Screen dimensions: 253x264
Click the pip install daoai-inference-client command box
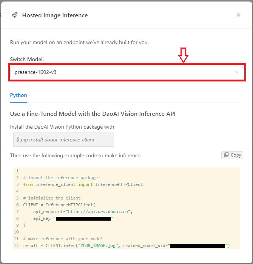pos(63,140)
